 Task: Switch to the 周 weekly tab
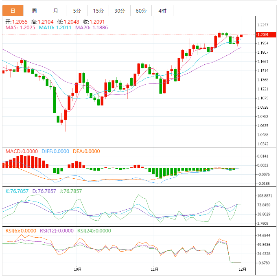tap(34, 11)
